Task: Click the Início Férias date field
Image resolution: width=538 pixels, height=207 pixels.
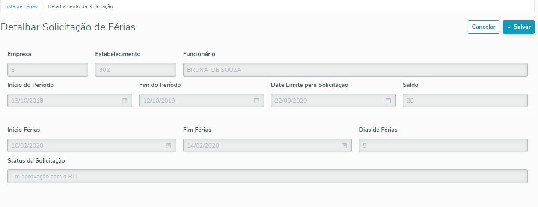Action: click(86, 145)
